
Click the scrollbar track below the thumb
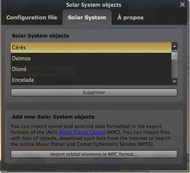pyautogui.click(x=174, y=69)
